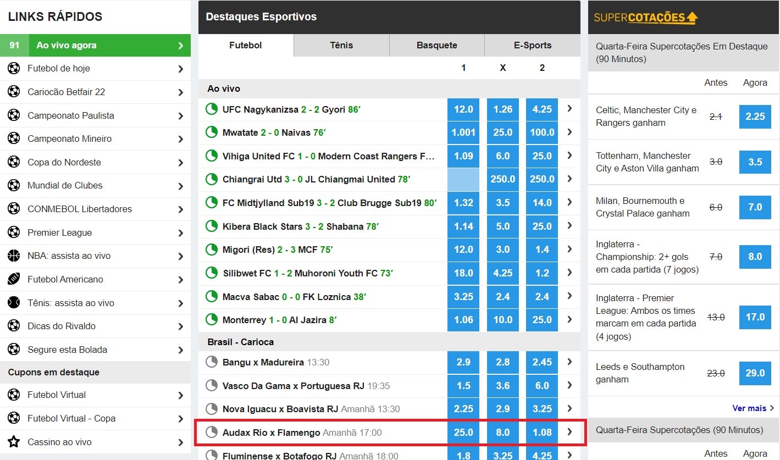The width and height of the screenshot is (780, 460).
Task: Open more markets arrow for Audax Rio x Flamengo
Action: (569, 432)
